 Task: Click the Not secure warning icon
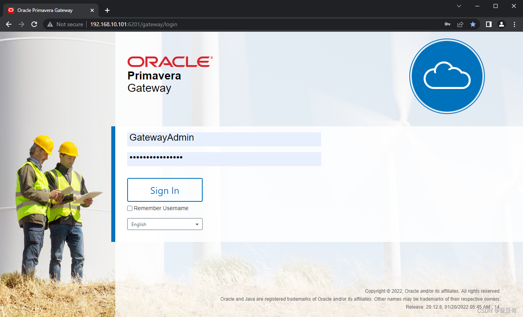pyautogui.click(x=50, y=24)
